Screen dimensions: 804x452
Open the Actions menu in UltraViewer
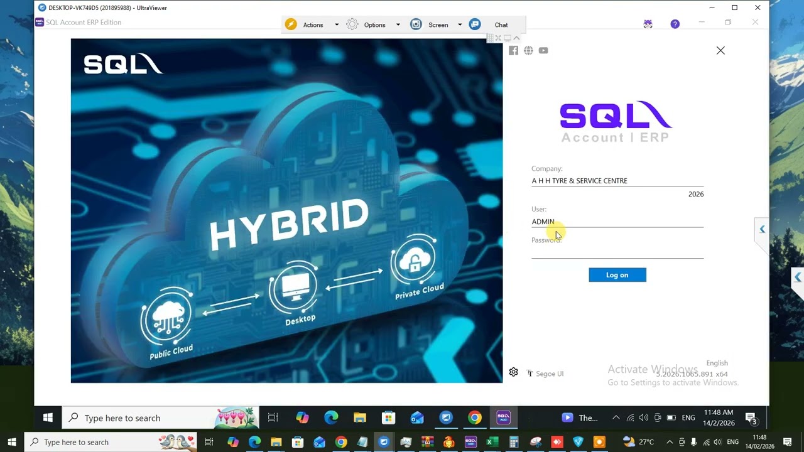tap(313, 25)
